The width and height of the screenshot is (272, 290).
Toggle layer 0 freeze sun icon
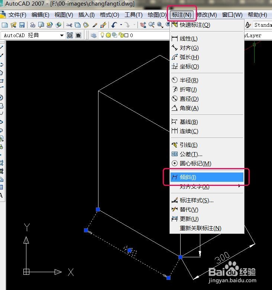click(109, 35)
